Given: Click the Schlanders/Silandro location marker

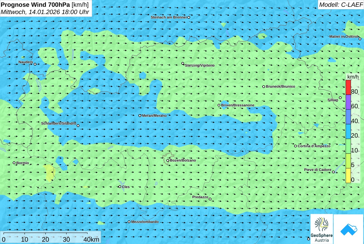Looking at the screenshot, I should coord(78,126).
